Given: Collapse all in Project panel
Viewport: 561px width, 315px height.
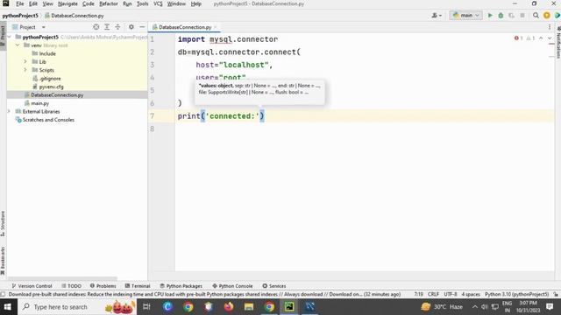Looking at the screenshot, I should pos(117,27).
